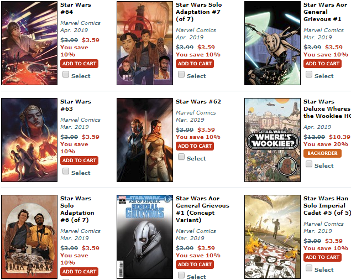
Task: Backorder Deluxe Wheres the Wookiee HC
Action: tap(322, 153)
